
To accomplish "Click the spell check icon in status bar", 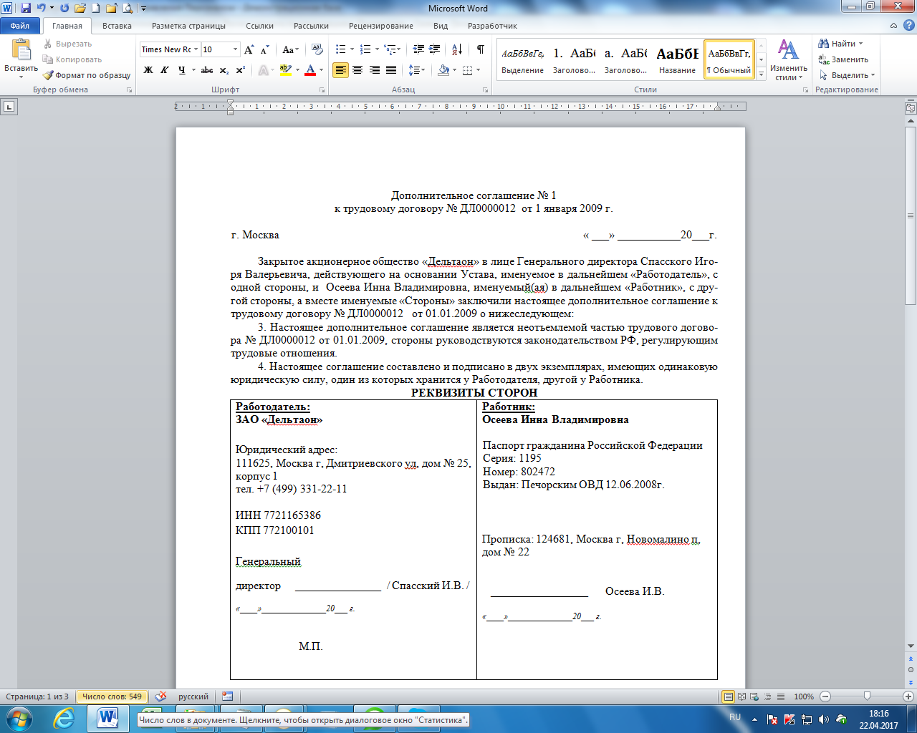I will point(161,696).
